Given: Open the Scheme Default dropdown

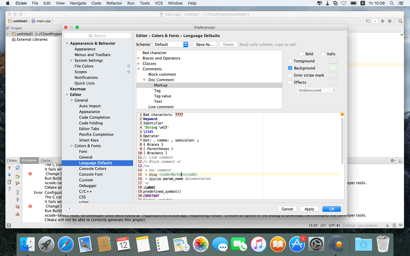Looking at the screenshot, I should 170,44.
